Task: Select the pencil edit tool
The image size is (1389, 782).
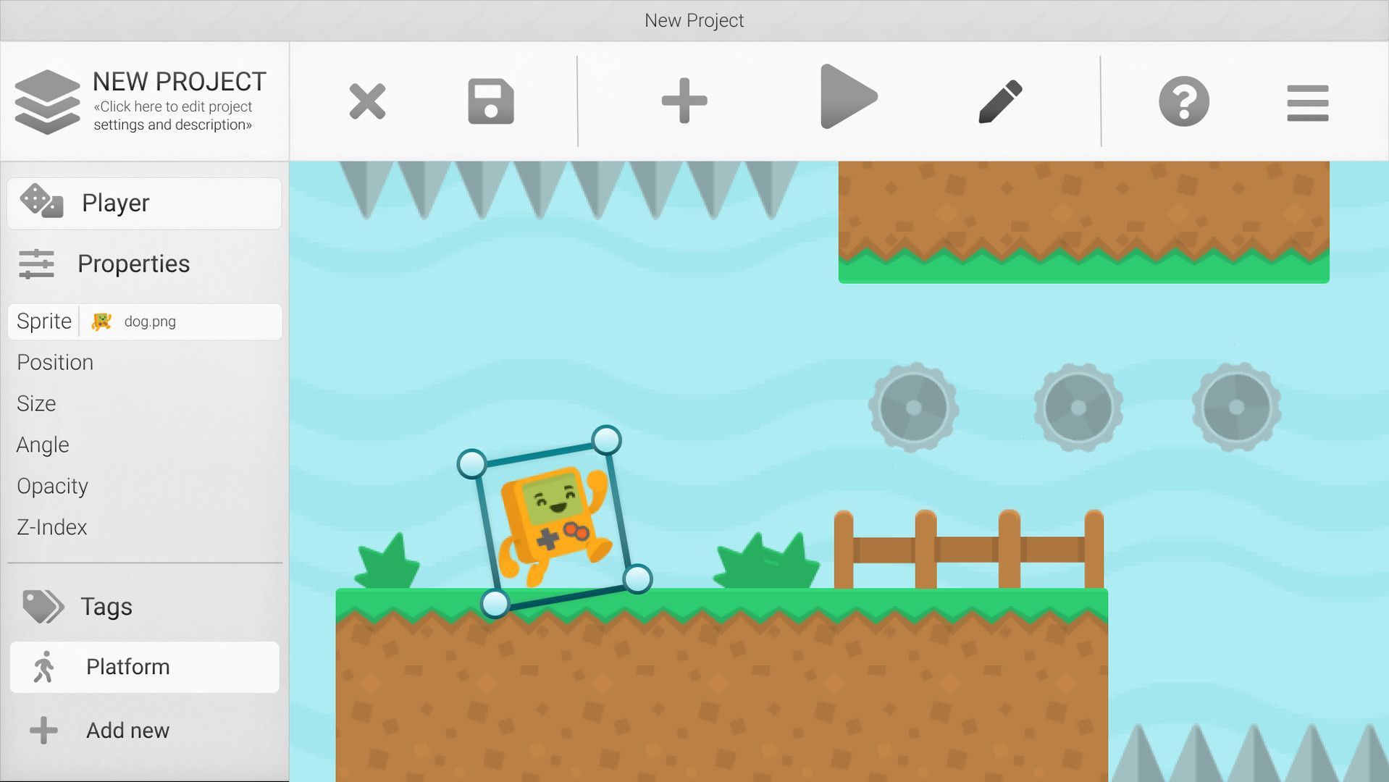Action: (1000, 101)
